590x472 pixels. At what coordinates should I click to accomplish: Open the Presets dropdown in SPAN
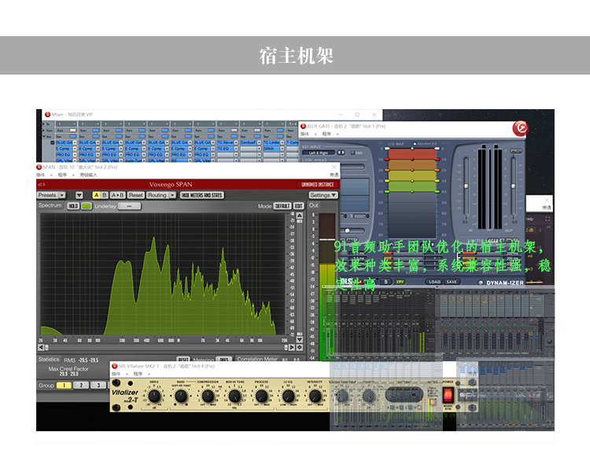pyautogui.click(x=49, y=195)
